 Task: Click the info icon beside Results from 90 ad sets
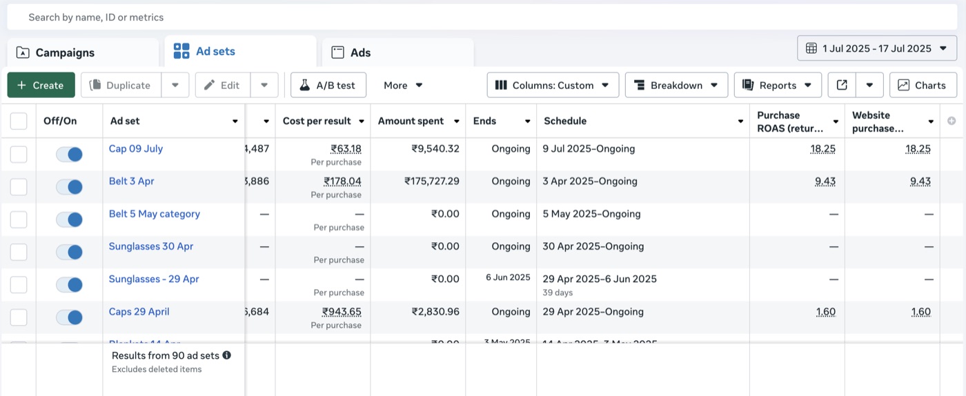227,355
